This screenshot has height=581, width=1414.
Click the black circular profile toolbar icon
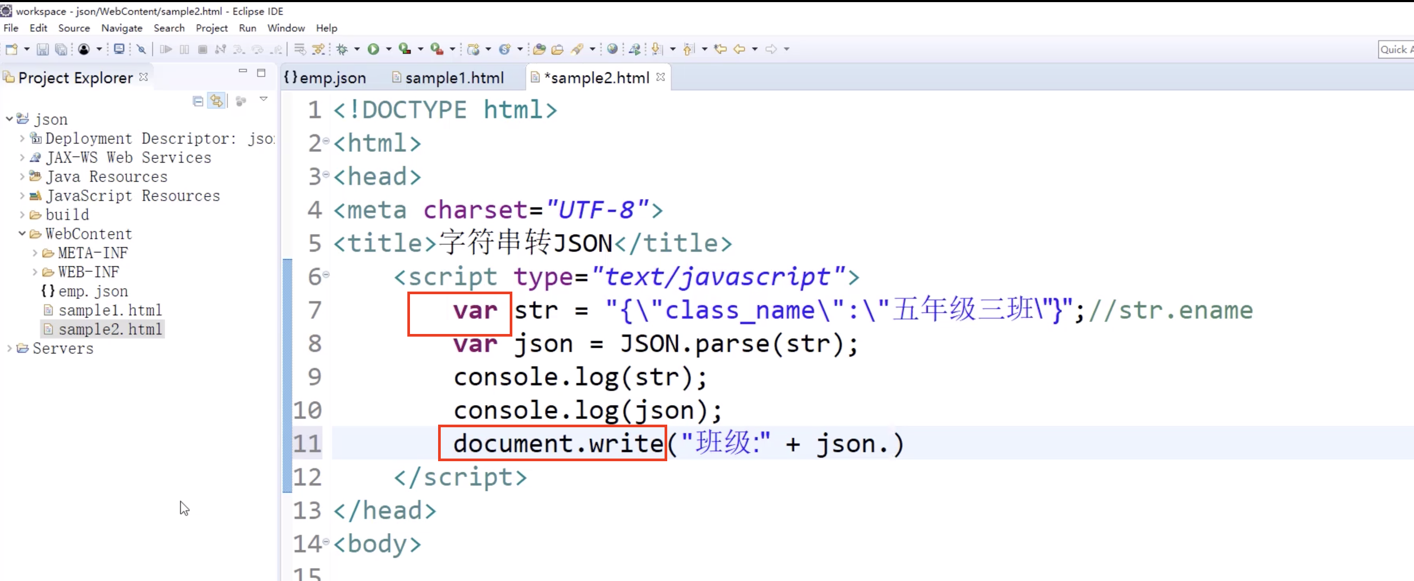click(x=84, y=49)
